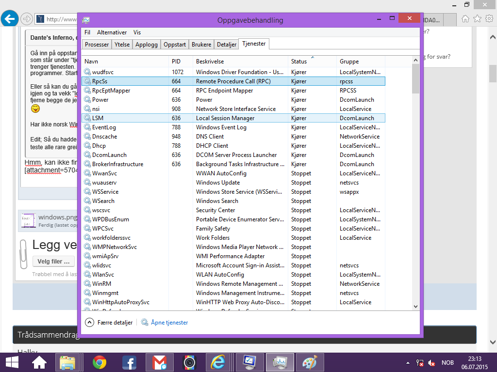Image resolution: width=497 pixels, height=372 pixels.
Task: Select the WlanSvc service row
Action: [233, 275]
